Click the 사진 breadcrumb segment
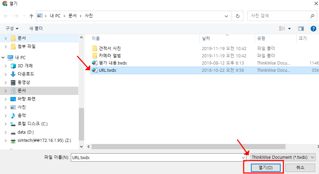The image size is (319, 174). (89, 16)
